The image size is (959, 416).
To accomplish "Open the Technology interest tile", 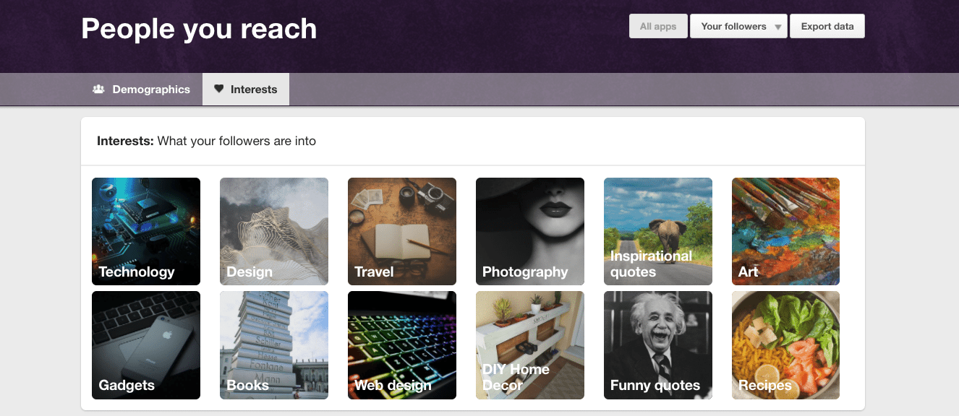I will [145, 231].
